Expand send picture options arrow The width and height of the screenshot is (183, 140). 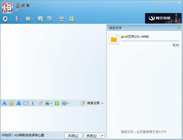[51, 103]
